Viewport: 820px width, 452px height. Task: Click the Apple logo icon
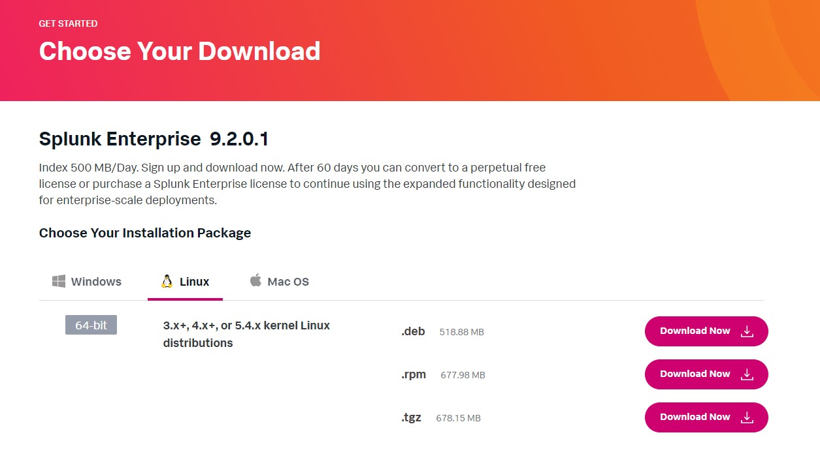pyautogui.click(x=255, y=280)
